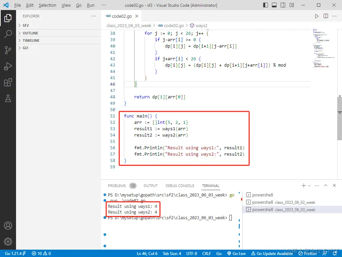Open the title bar overflow menu ellipsis

[x=104, y=5]
